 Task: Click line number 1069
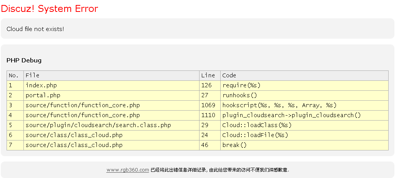pos(210,105)
